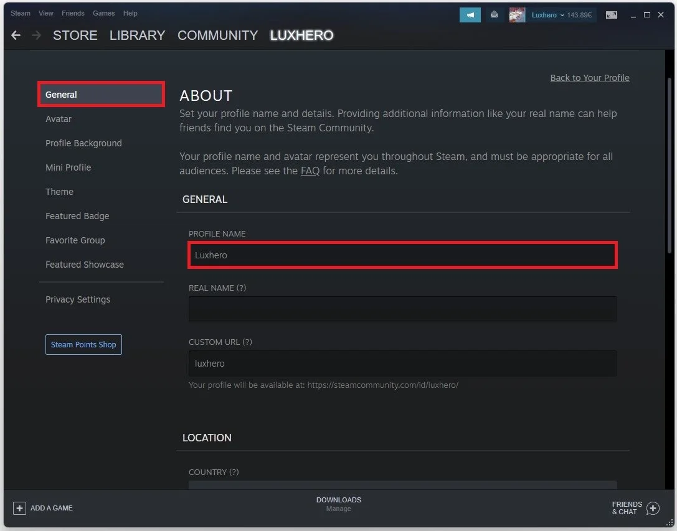Click Back to Your Profile link
Viewport: 677px width, 531px height.
click(x=589, y=78)
